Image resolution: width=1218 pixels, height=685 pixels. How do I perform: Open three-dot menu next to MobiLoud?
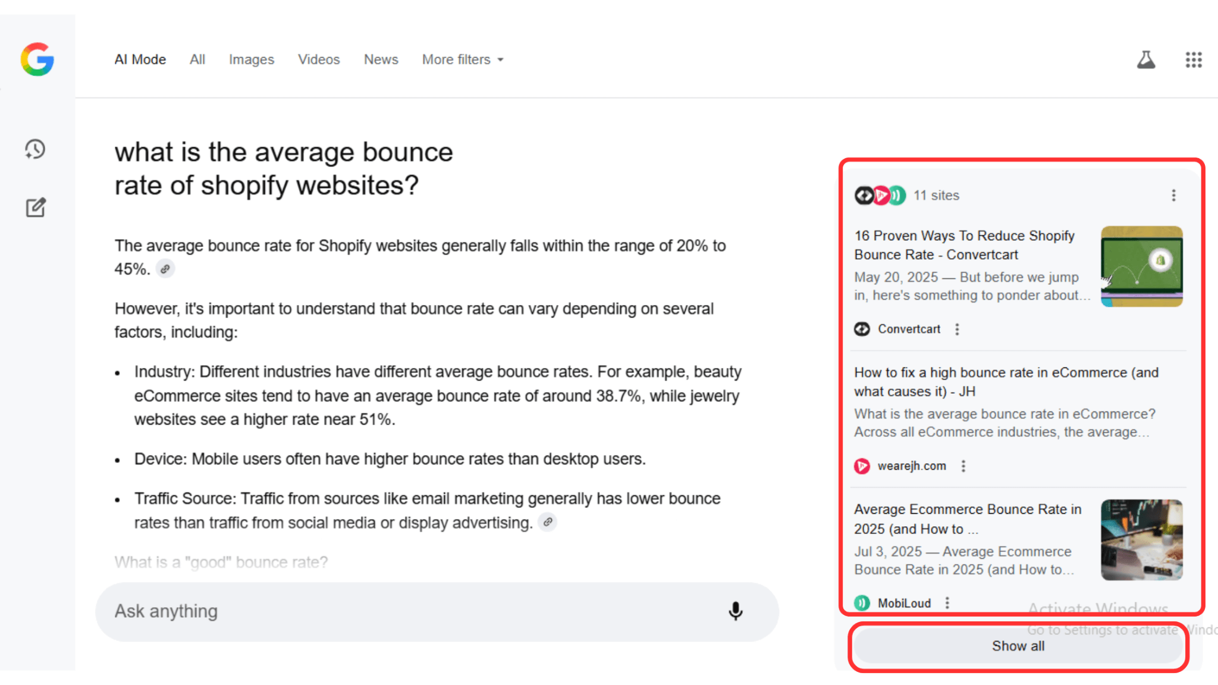(947, 603)
